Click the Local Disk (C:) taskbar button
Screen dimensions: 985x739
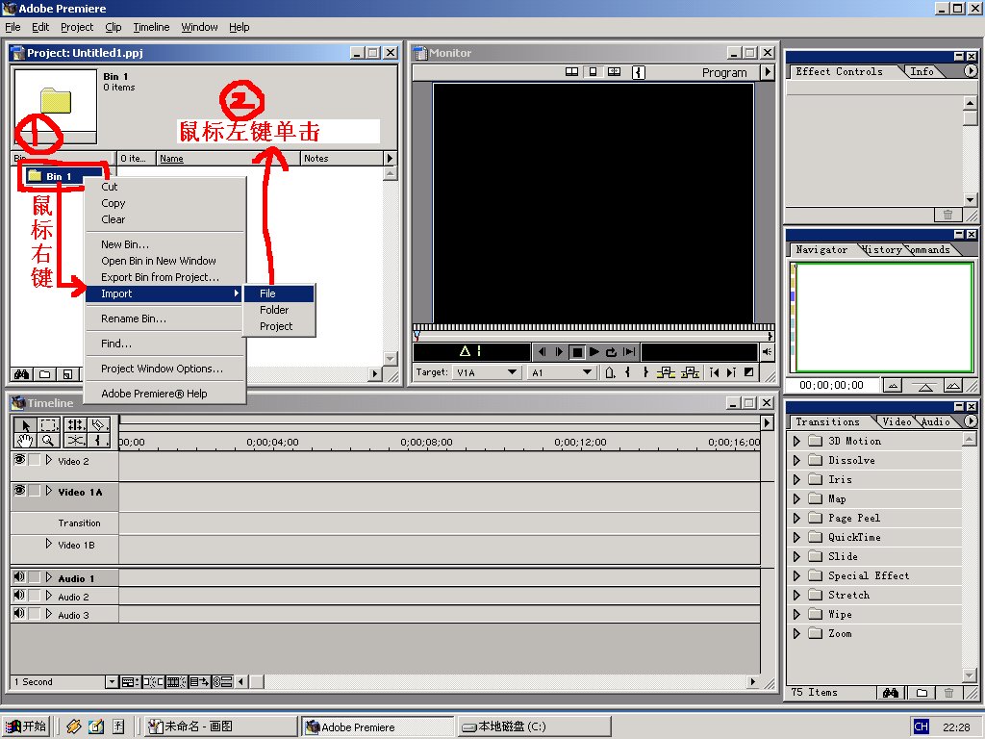pos(534,726)
